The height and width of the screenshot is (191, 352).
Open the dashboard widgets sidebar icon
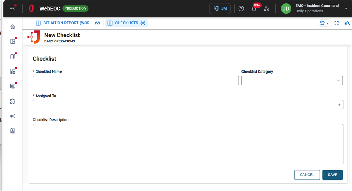click(13, 71)
